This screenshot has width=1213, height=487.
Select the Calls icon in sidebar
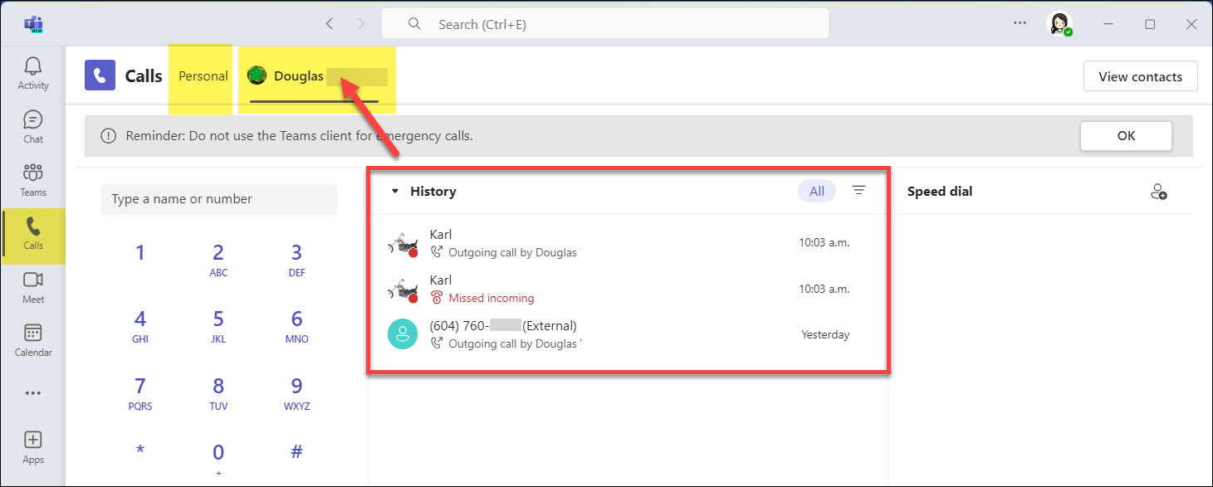[x=32, y=233]
